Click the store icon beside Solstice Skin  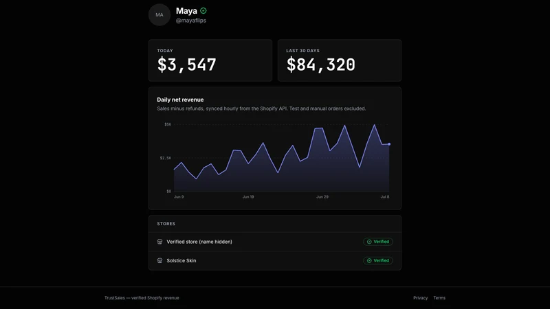[x=160, y=261]
